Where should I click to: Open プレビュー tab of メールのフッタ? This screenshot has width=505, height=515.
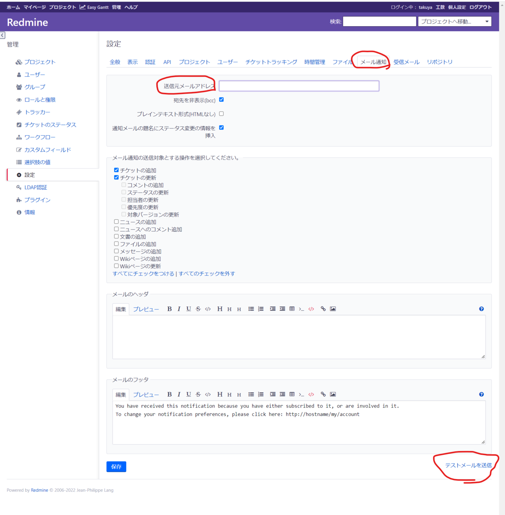tap(146, 395)
